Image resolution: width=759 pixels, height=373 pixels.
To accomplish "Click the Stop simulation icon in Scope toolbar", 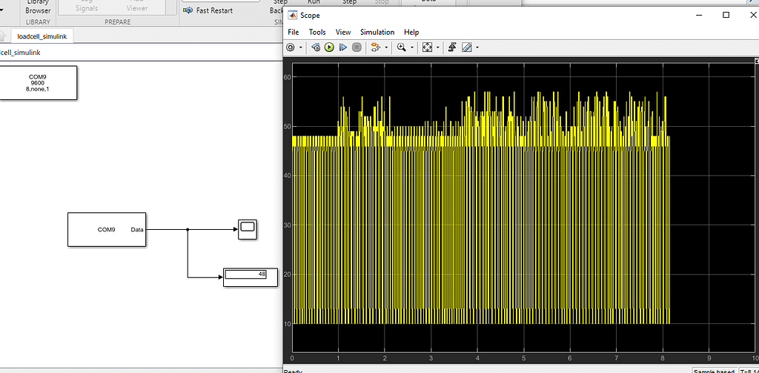I will coord(357,47).
